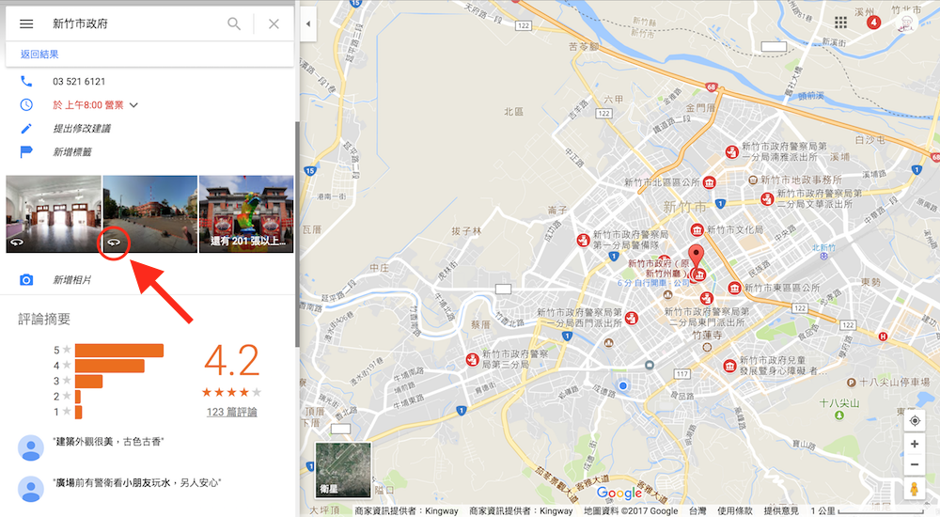Click the side panel scrollbar

pyautogui.click(x=297, y=234)
